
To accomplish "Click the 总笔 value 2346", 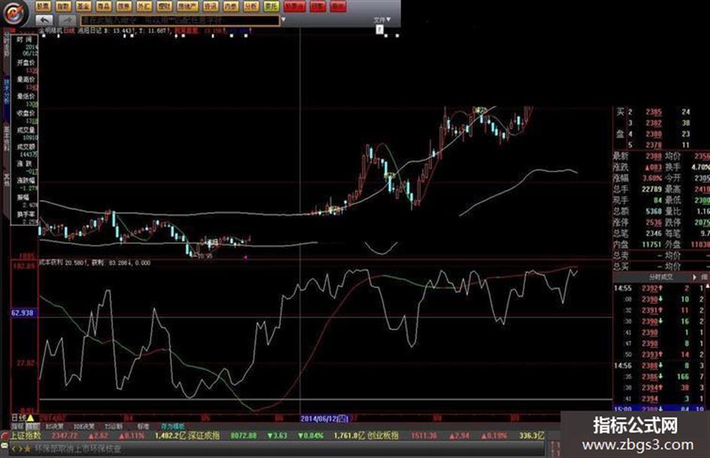I will (653, 233).
